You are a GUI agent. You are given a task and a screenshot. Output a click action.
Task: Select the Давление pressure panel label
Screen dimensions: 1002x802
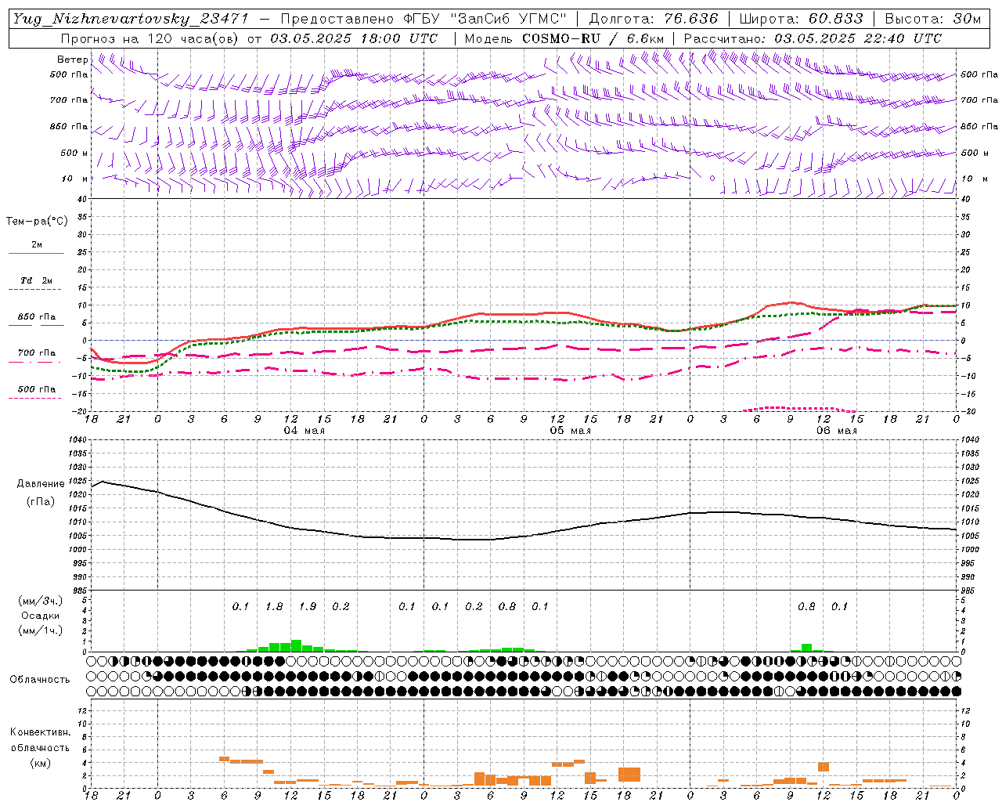tap(41, 484)
